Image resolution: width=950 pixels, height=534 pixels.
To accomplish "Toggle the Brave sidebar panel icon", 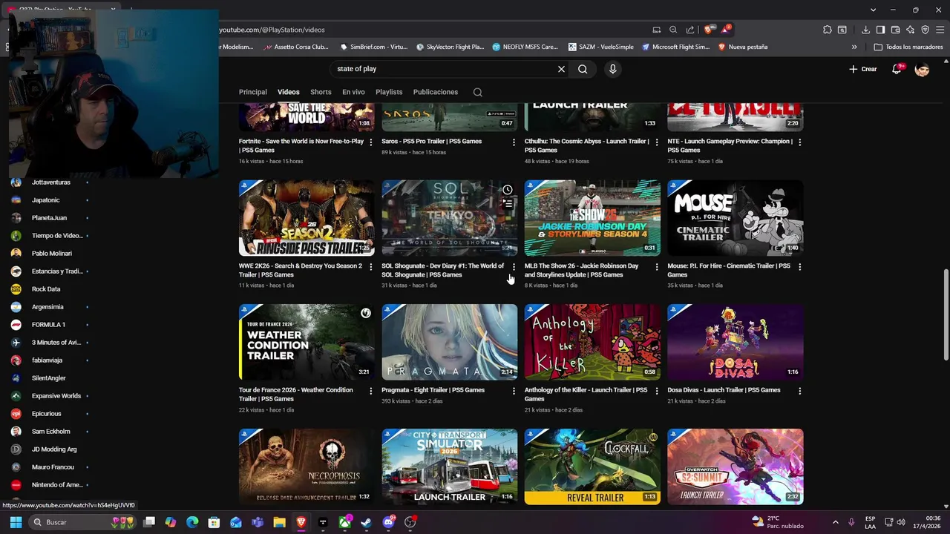I will (x=880, y=30).
